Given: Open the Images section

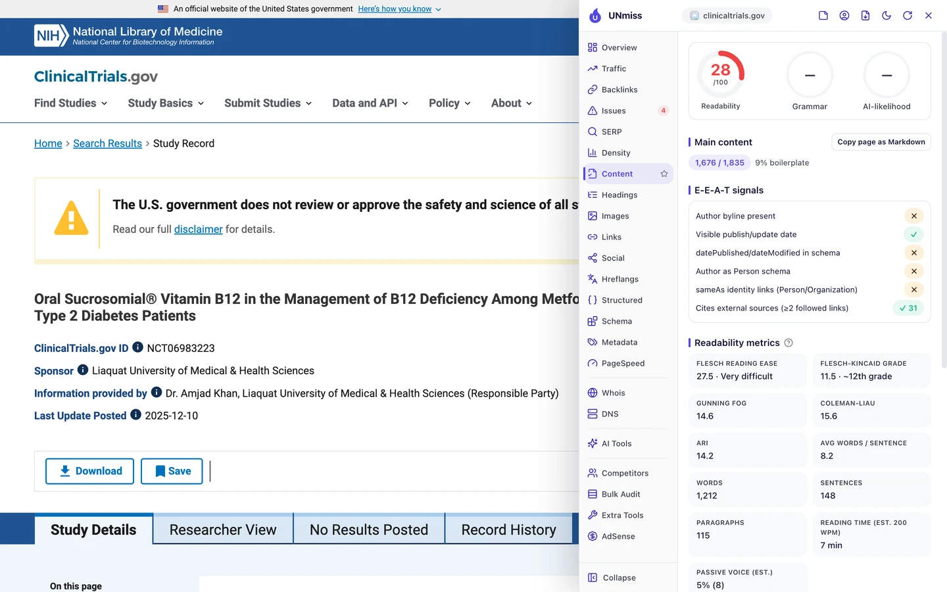Looking at the screenshot, I should (x=628, y=216).
